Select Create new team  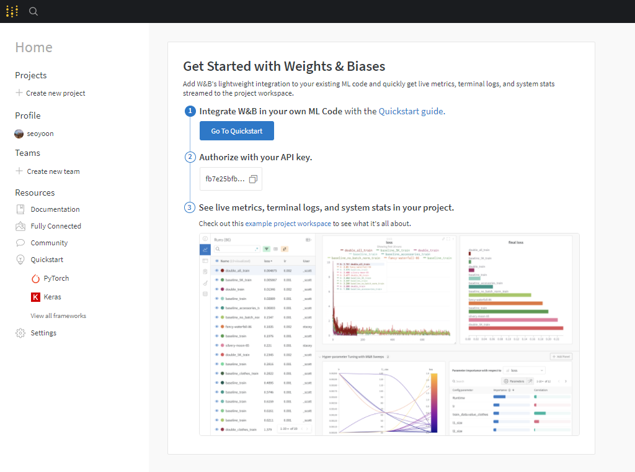(x=53, y=171)
